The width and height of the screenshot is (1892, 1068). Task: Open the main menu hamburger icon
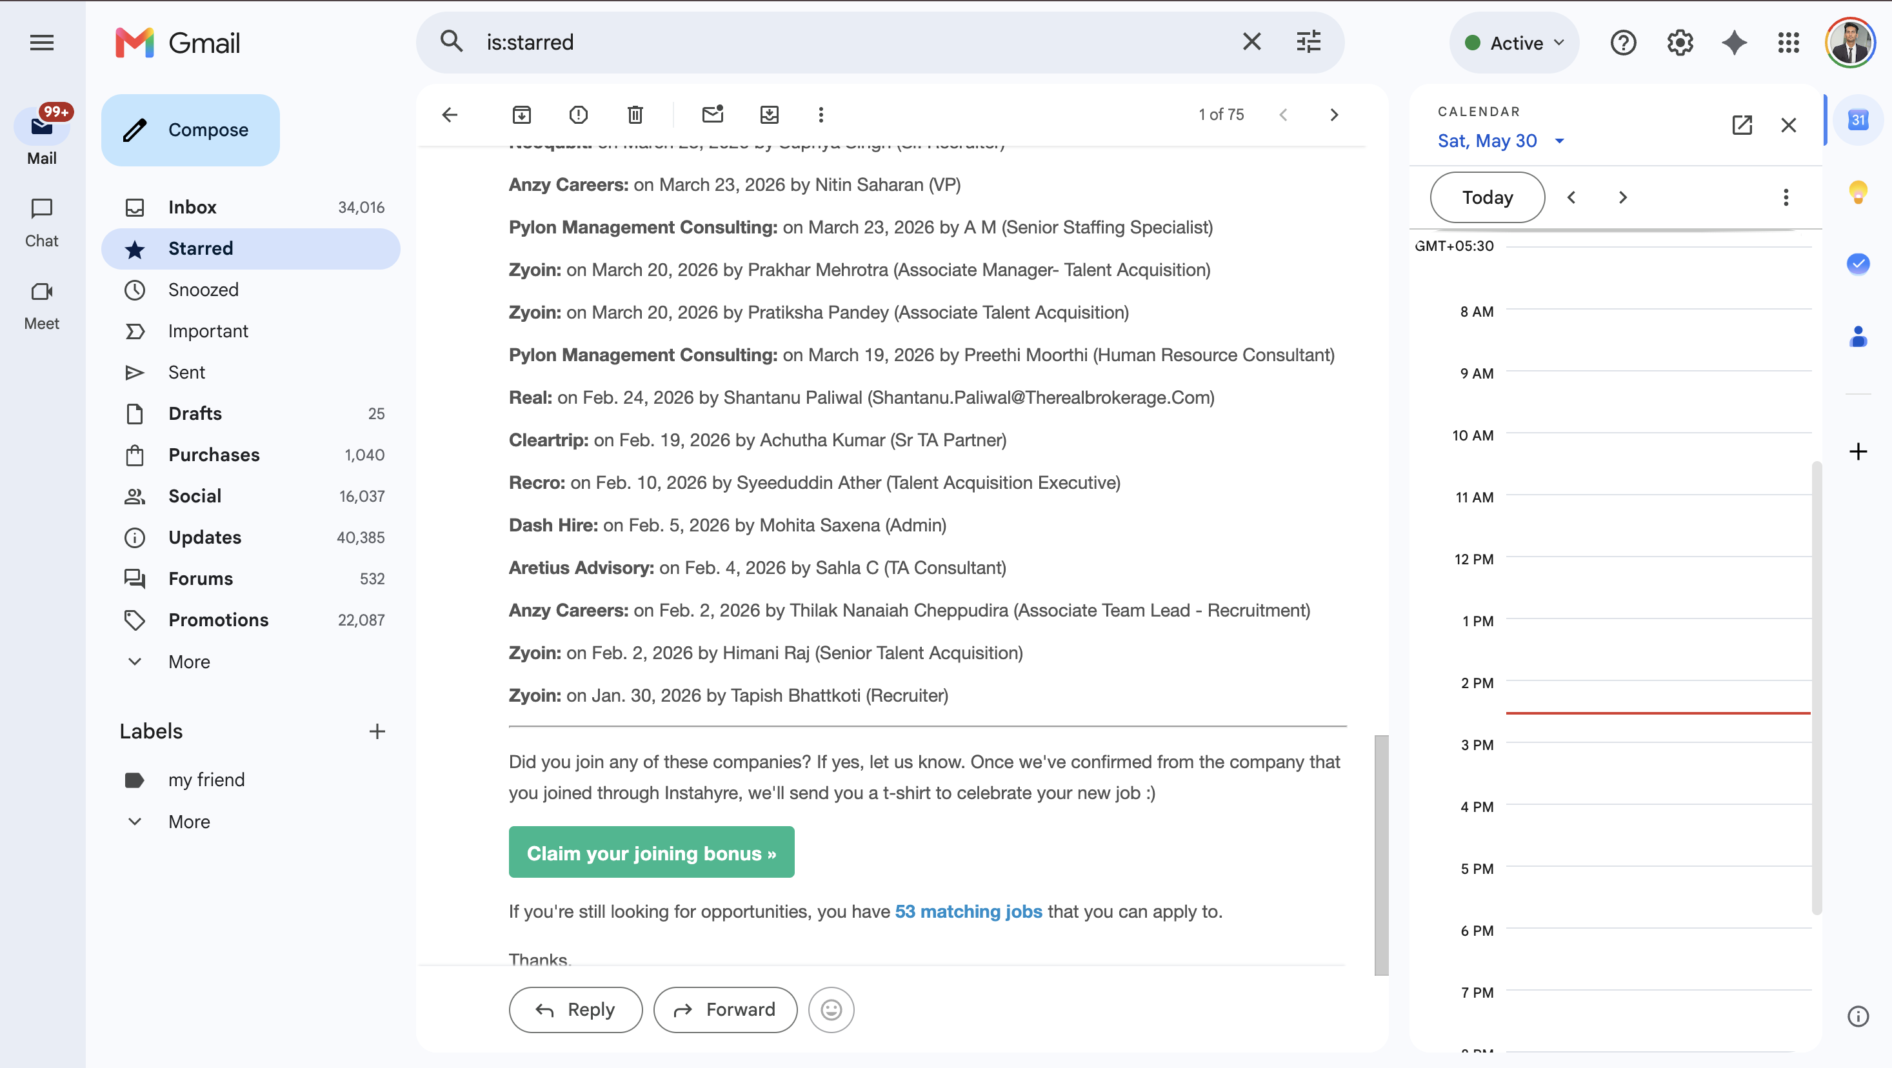pyautogui.click(x=42, y=43)
